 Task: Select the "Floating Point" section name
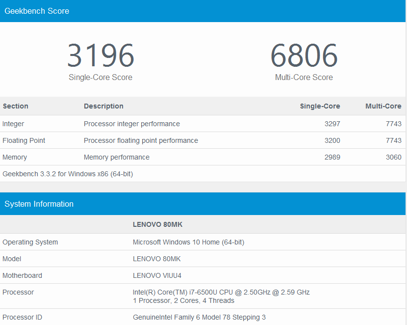pos(24,140)
